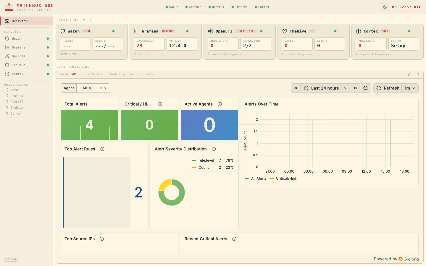
Task: Shift the time range forwards
Action: click(x=355, y=88)
